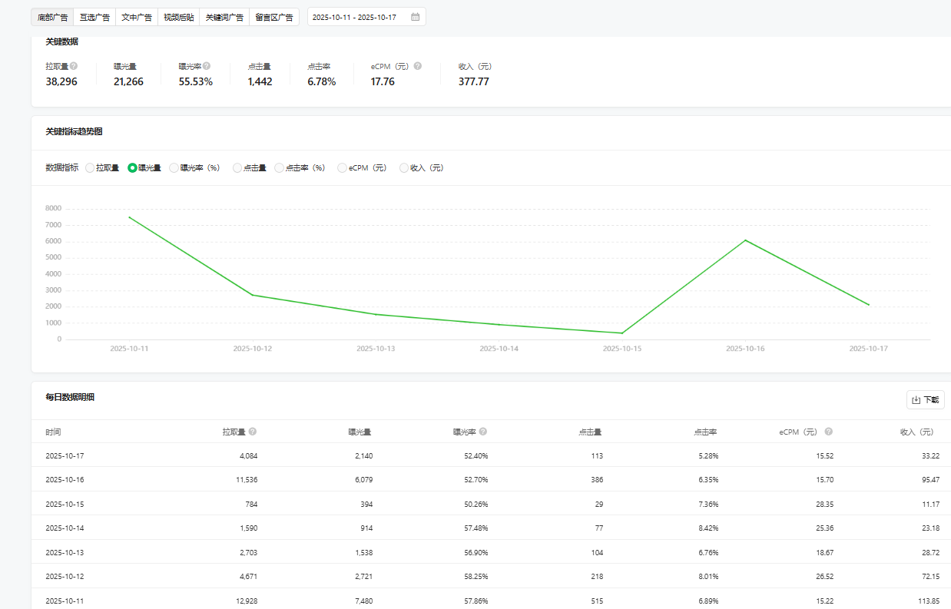The height and width of the screenshot is (609, 951).
Task: Open the date range picker 2025-10-11 - 2025-10-17
Action: pos(358,17)
